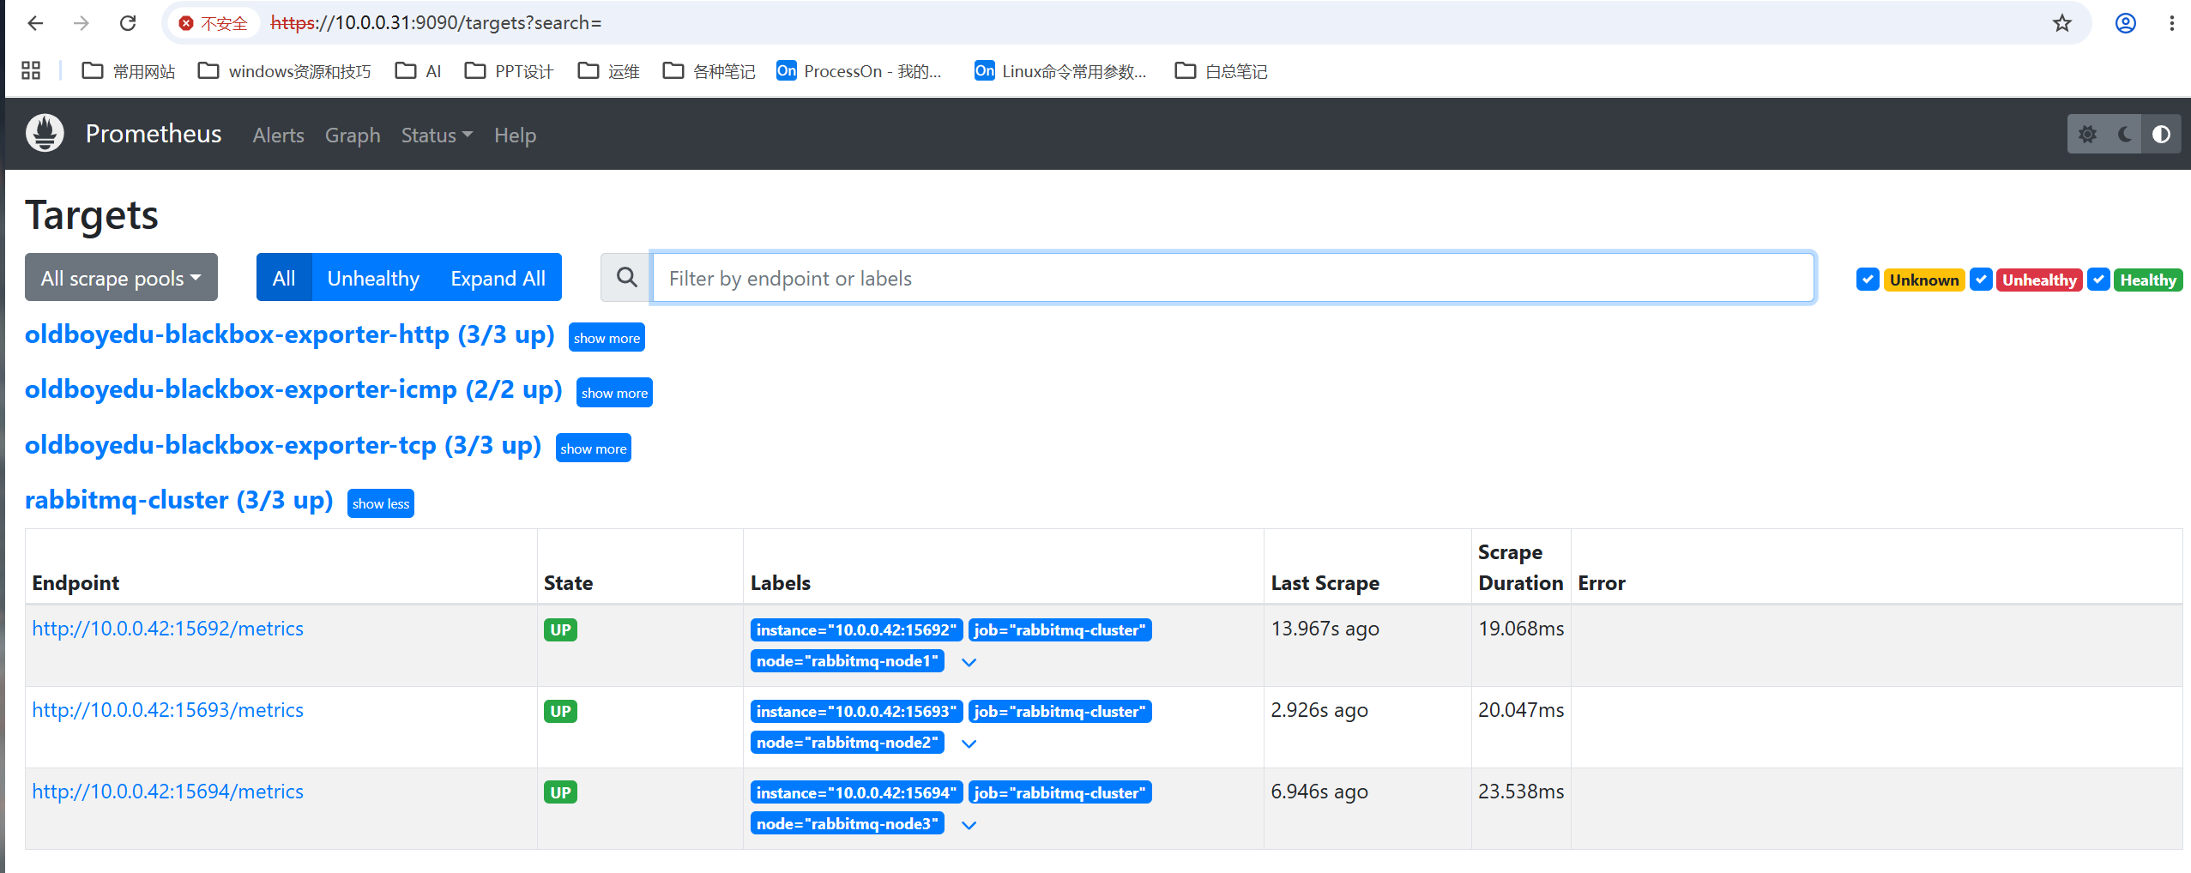
Task: Show more for oldboyedu-blackbox-exporter-tcp
Action: (x=594, y=448)
